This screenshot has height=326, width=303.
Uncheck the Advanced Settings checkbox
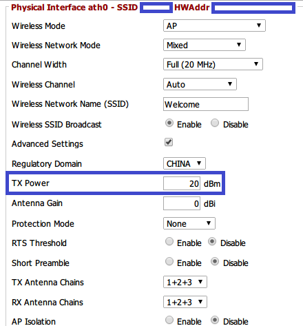coord(169,142)
